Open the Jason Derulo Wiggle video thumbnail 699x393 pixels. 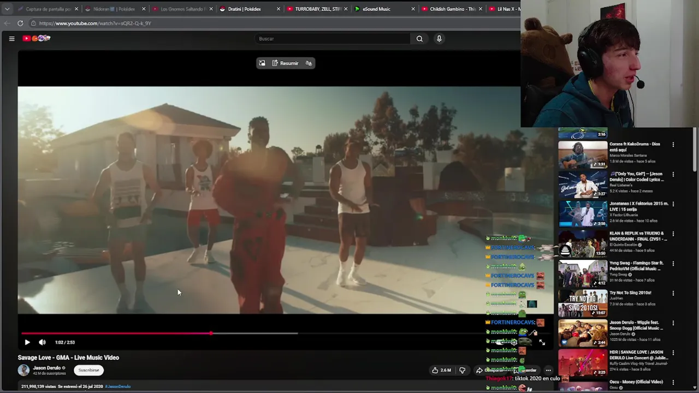(x=583, y=333)
